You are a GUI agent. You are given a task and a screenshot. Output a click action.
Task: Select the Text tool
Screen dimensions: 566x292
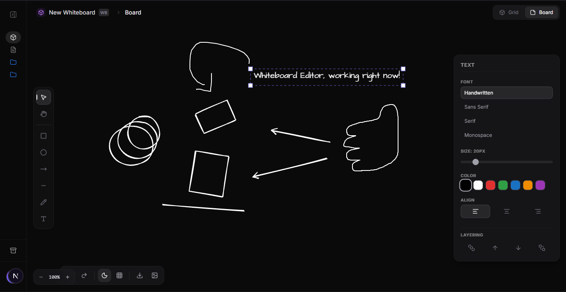click(44, 219)
